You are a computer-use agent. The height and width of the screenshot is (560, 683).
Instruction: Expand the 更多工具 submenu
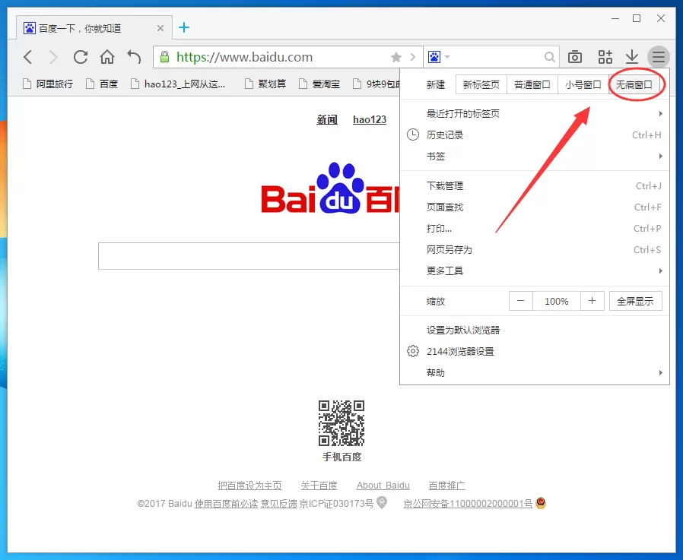click(x=535, y=271)
